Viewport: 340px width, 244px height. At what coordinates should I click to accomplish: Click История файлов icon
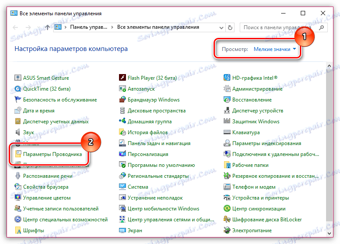tap(122, 132)
